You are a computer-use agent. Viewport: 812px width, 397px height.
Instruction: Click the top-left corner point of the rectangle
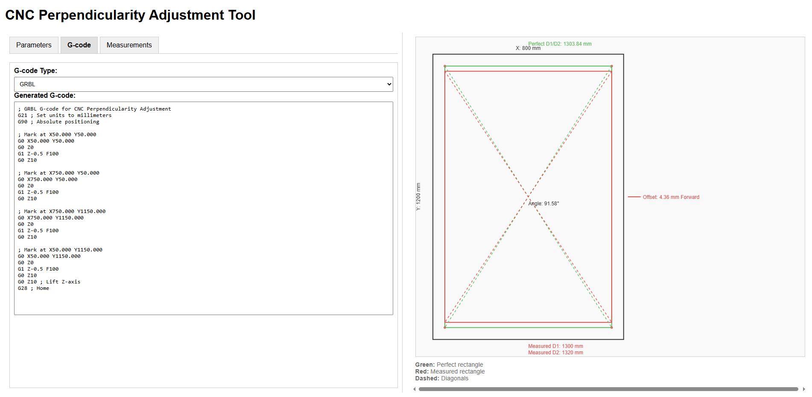coord(445,67)
